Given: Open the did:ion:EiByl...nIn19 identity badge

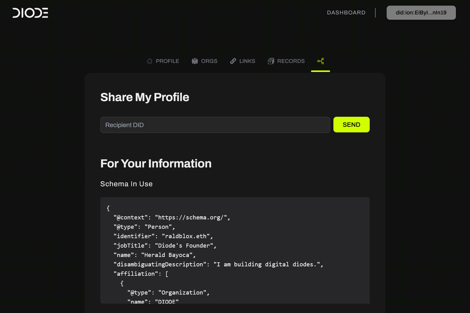Looking at the screenshot, I should [x=421, y=13].
